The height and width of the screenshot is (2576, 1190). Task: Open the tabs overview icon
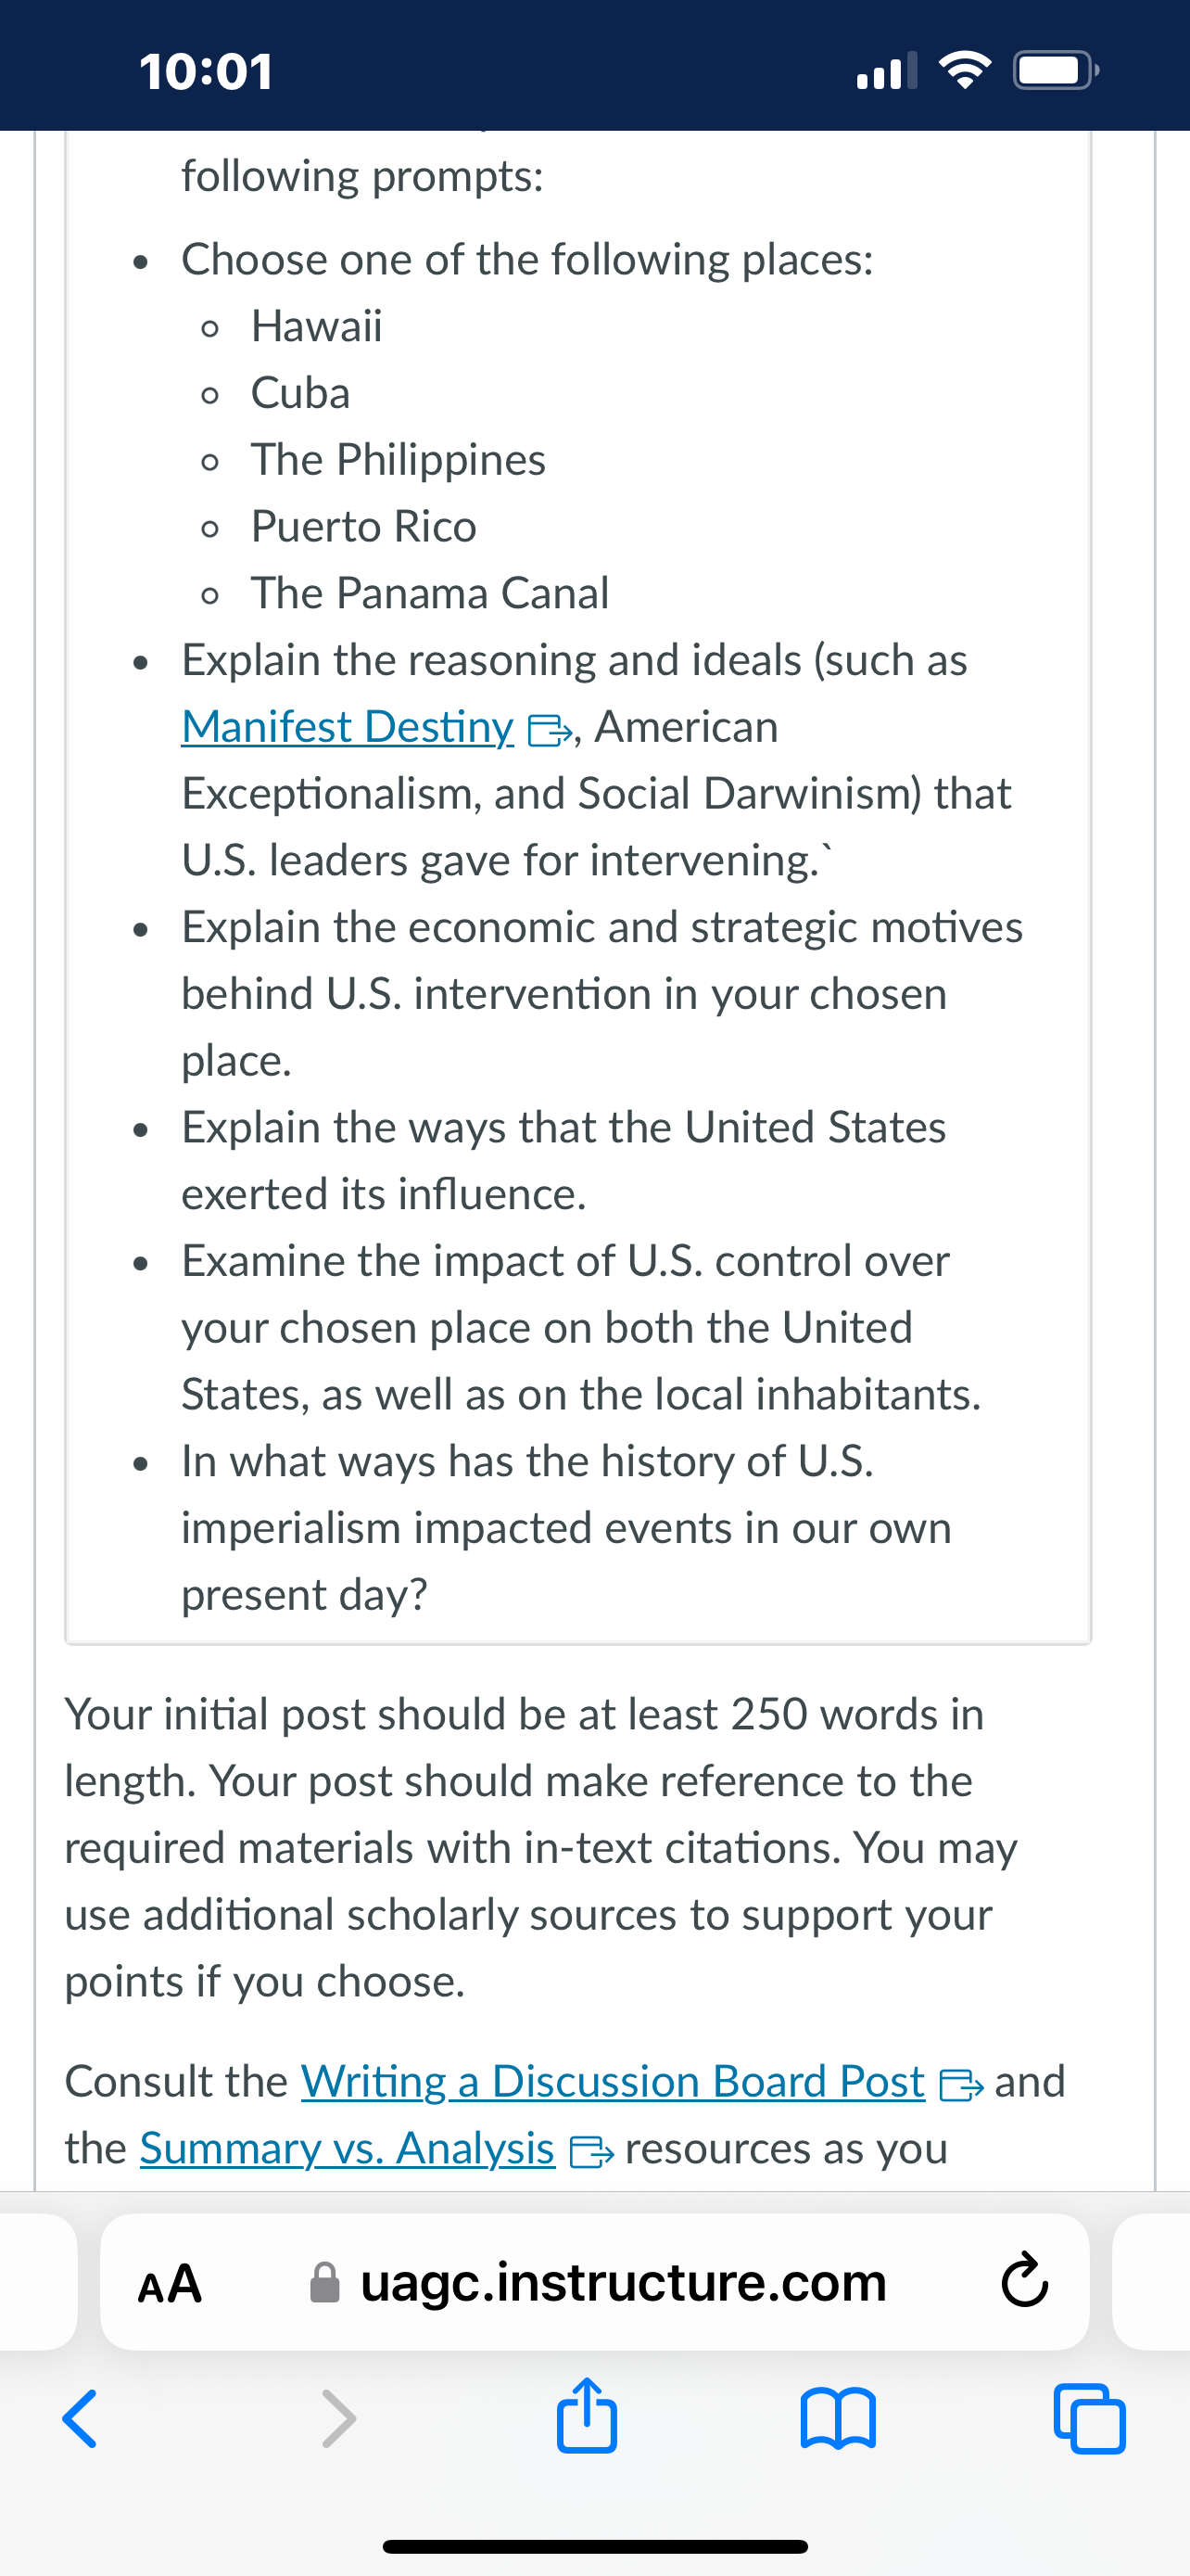click(x=1090, y=2418)
